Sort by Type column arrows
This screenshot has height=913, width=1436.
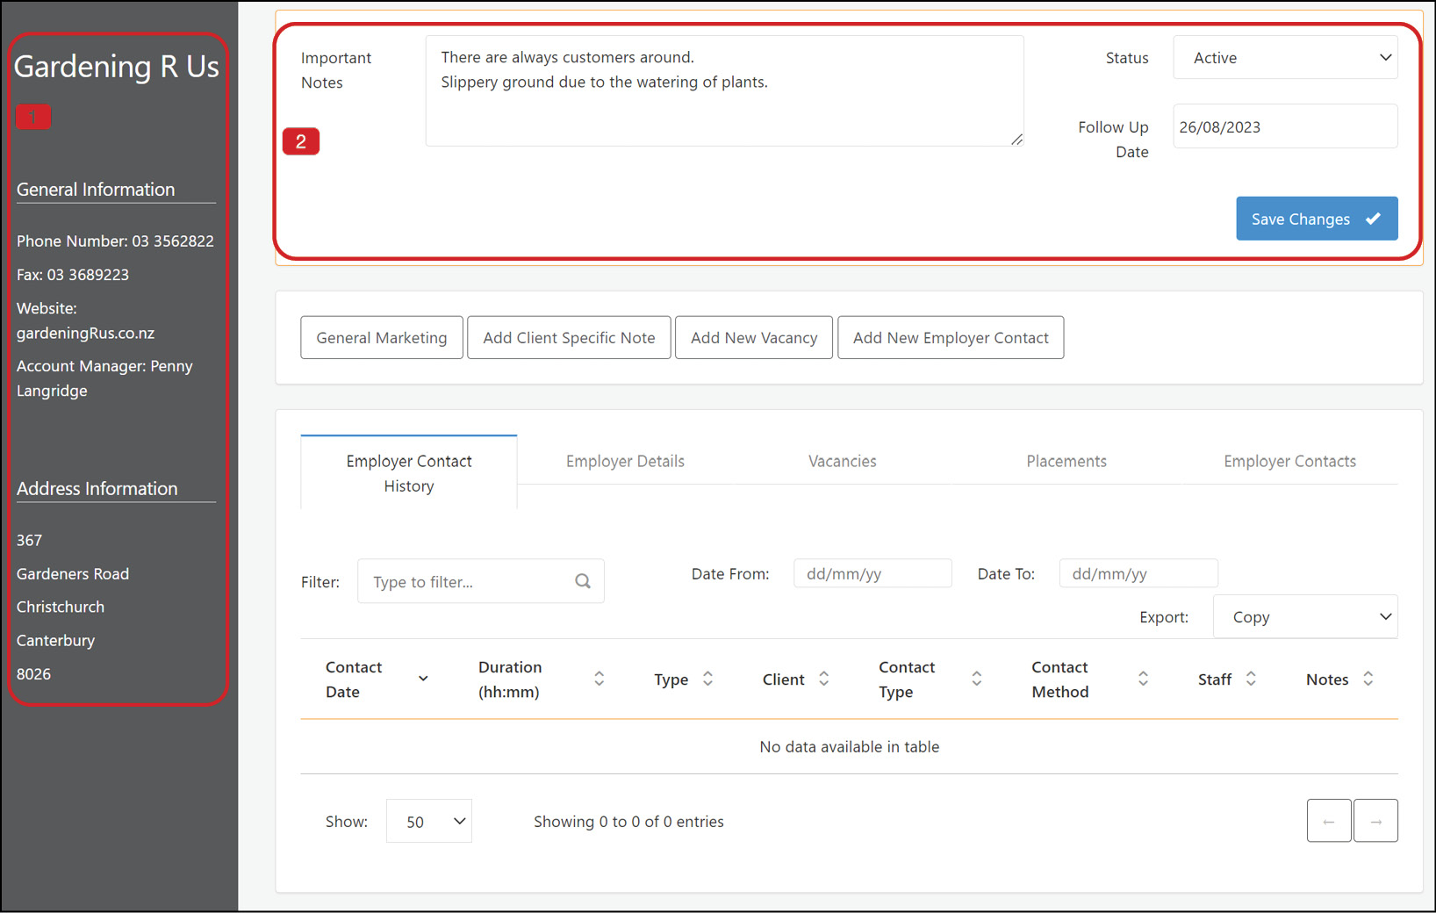707,679
